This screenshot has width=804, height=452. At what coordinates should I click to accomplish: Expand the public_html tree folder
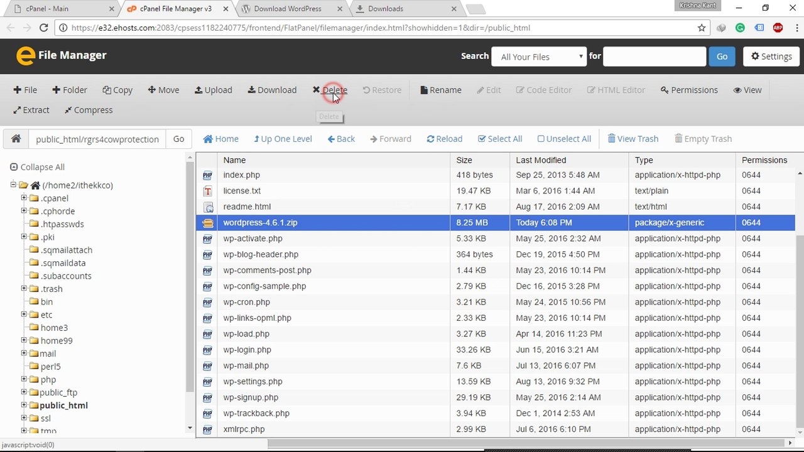click(24, 405)
